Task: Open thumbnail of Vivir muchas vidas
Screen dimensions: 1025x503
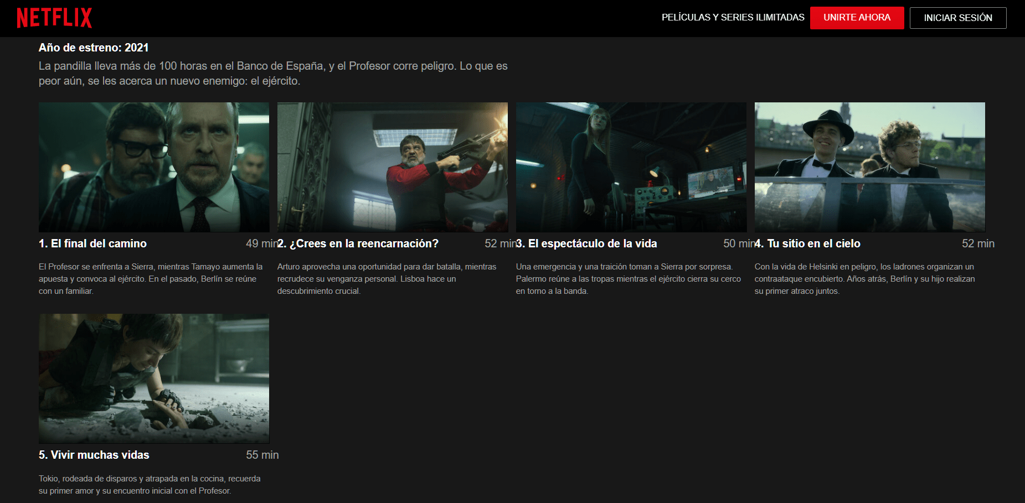Action: tap(154, 378)
